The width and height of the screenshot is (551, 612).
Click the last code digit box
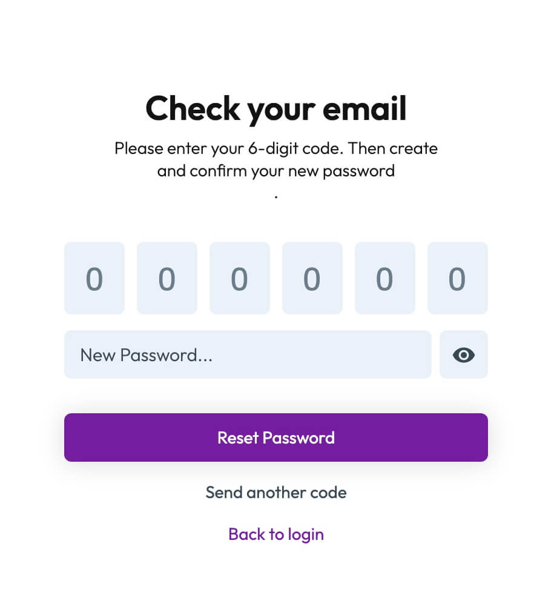pyautogui.click(x=458, y=278)
